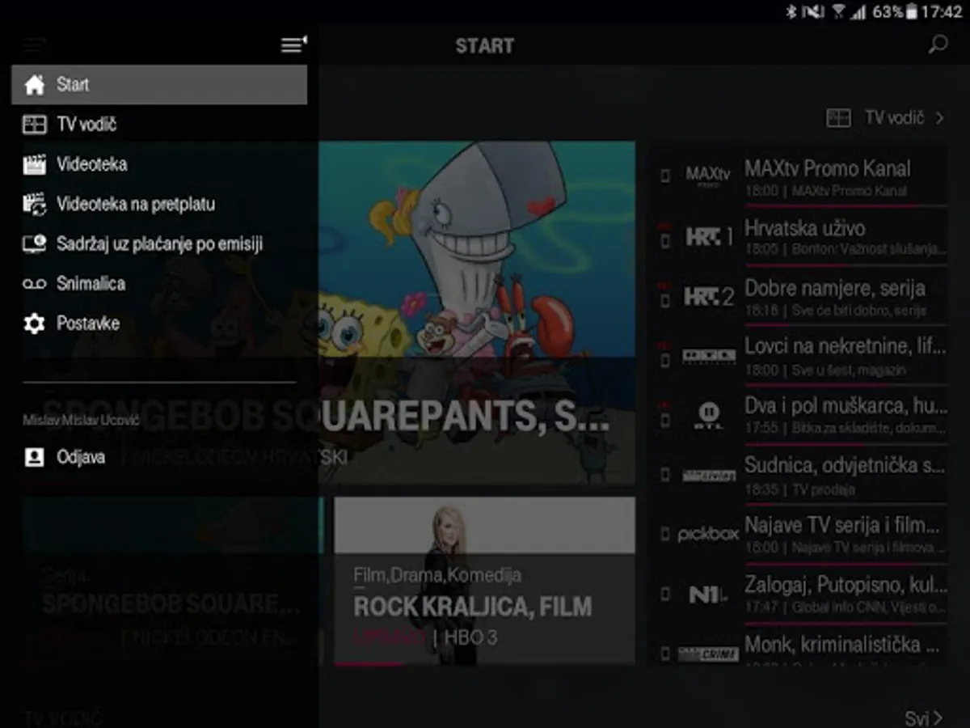Screen dimensions: 970x728
Task: Select Start home icon in menu
Action: [x=34, y=85]
